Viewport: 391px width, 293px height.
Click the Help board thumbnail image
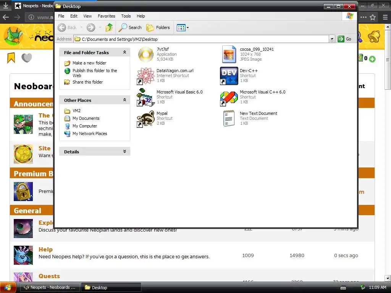click(x=23, y=255)
